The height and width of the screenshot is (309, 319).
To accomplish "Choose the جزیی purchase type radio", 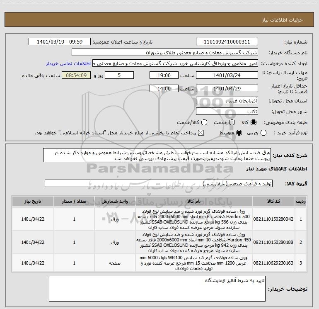I will pyautogui.click(x=263, y=133).
